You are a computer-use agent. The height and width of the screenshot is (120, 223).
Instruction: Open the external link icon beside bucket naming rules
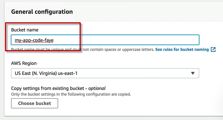point(213,50)
